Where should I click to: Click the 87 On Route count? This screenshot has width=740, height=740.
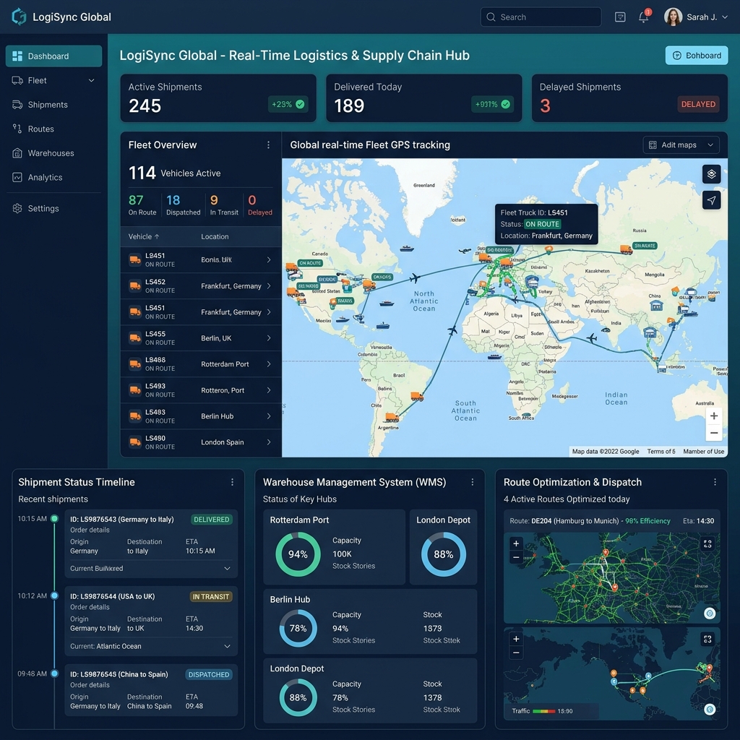[142, 205]
